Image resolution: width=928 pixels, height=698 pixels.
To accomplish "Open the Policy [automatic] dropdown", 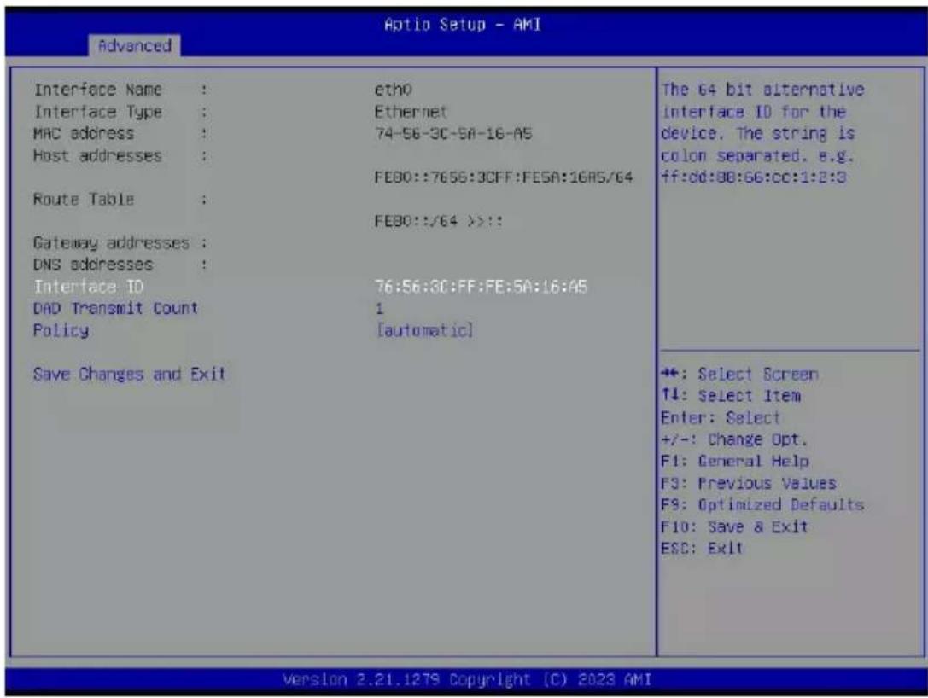I will tap(424, 331).
